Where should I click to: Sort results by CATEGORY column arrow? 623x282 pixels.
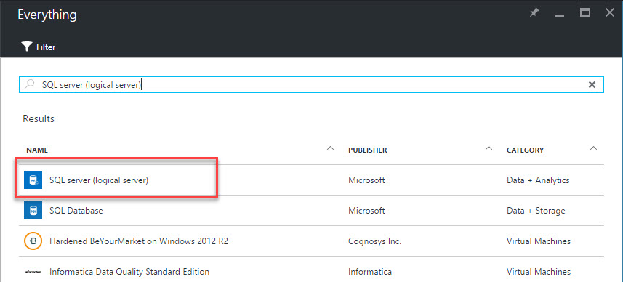pyautogui.click(x=594, y=148)
